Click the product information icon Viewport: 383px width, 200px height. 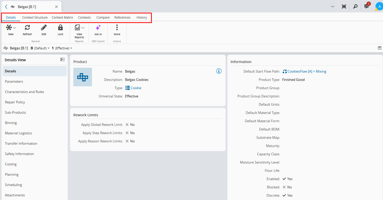point(219,71)
